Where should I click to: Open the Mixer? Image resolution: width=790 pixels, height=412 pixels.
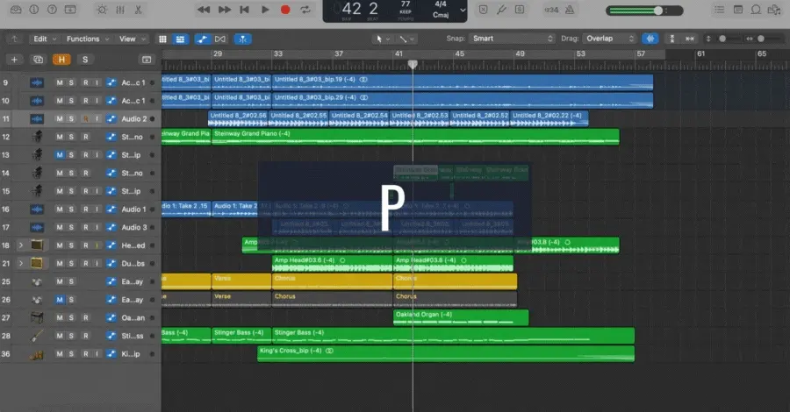point(120,10)
